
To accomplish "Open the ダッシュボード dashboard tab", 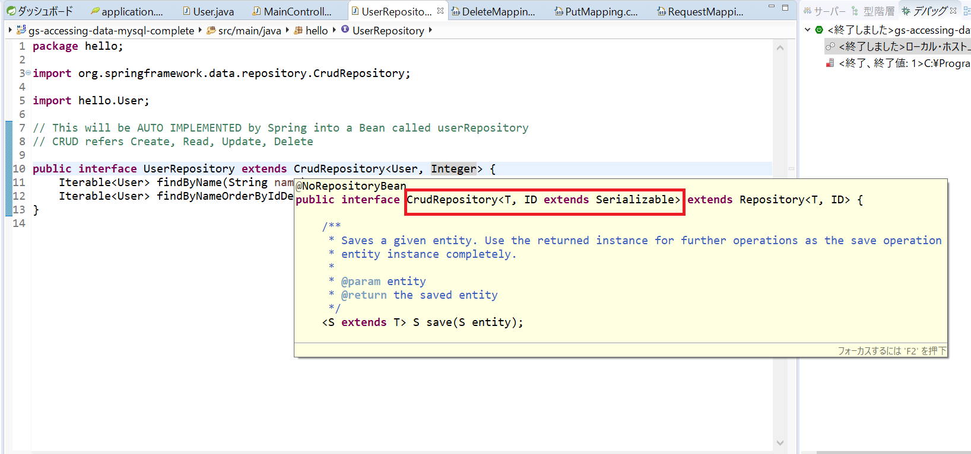I will (39, 11).
